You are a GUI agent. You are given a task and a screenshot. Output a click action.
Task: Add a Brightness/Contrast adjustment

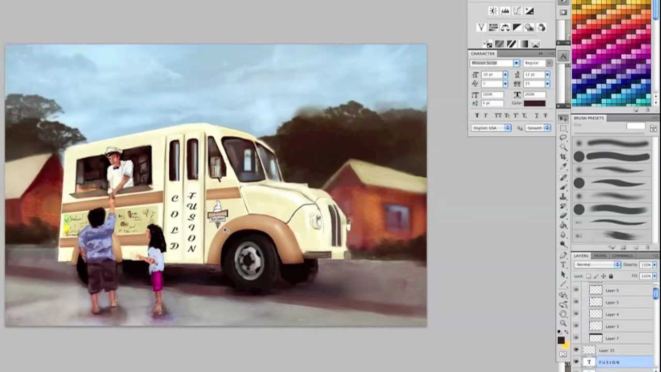pyautogui.click(x=493, y=11)
